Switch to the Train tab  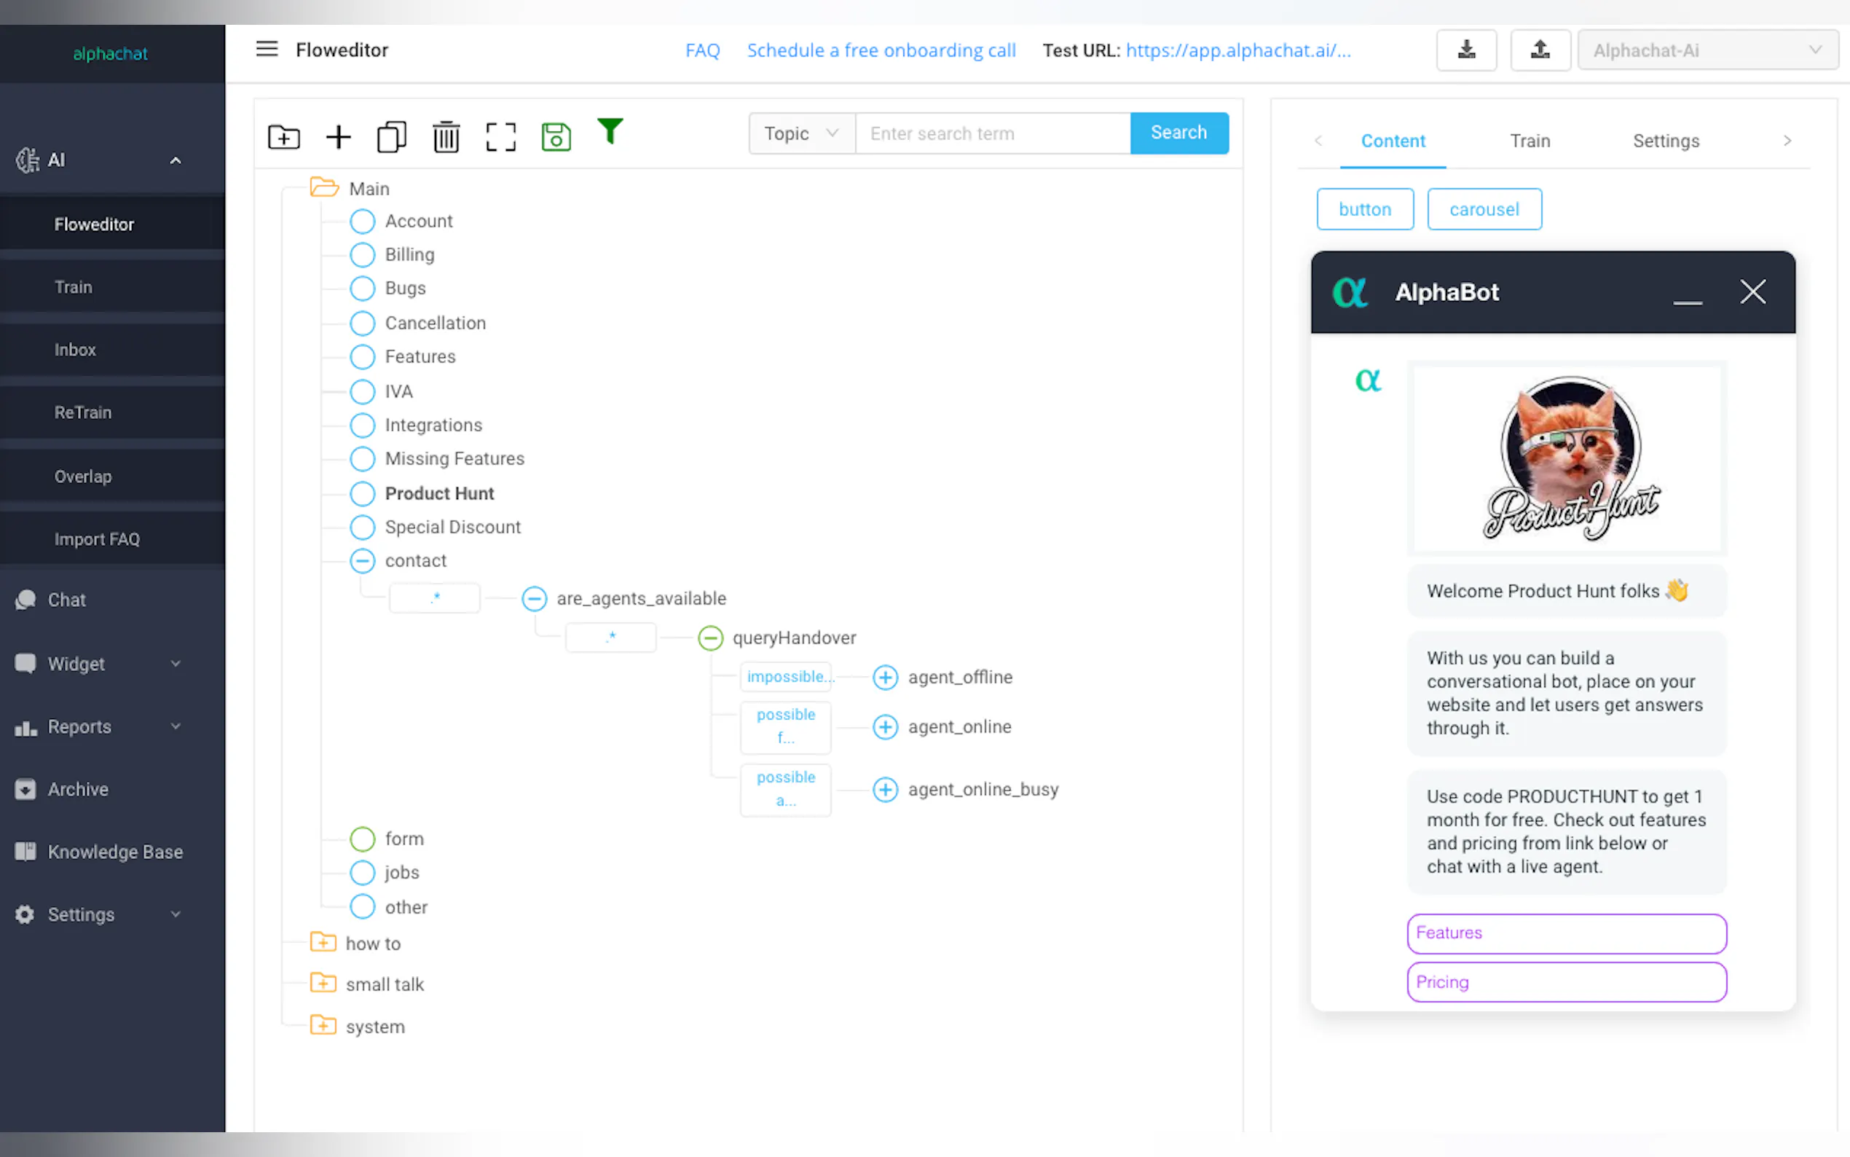pos(1530,141)
